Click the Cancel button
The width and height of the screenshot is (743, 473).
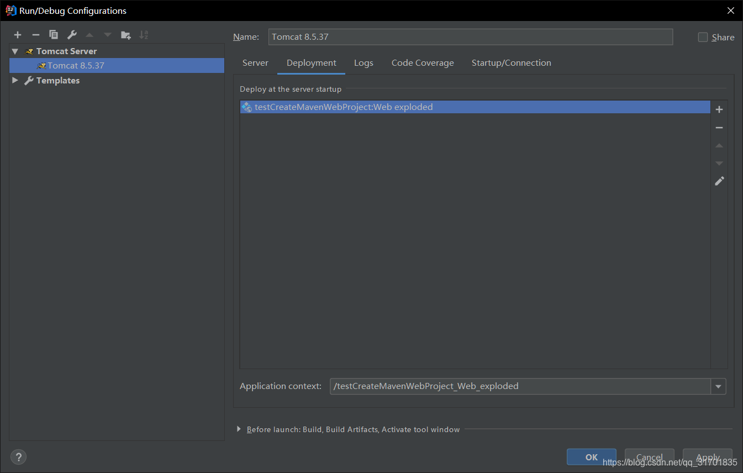point(650,457)
